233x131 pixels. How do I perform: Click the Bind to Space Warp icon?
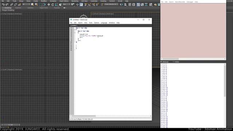19,5
